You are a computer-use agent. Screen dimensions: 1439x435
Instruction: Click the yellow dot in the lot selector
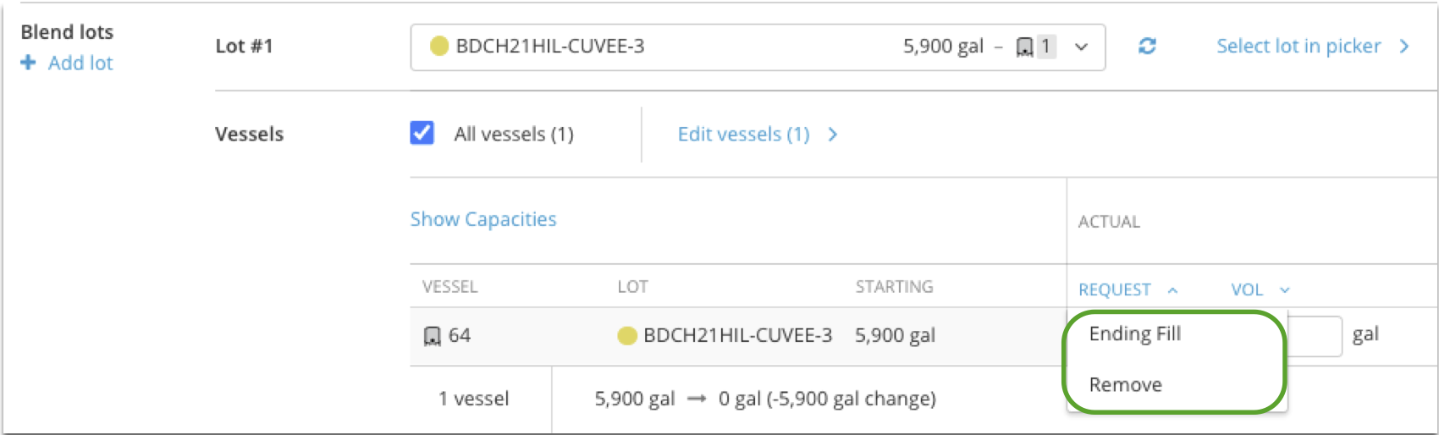(x=438, y=47)
